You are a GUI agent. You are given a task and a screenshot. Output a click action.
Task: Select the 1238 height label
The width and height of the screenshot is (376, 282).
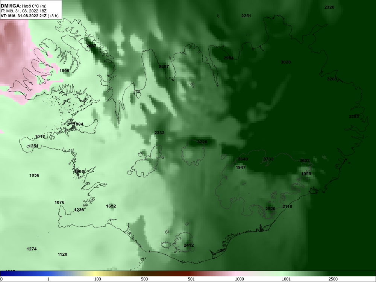click(x=79, y=210)
